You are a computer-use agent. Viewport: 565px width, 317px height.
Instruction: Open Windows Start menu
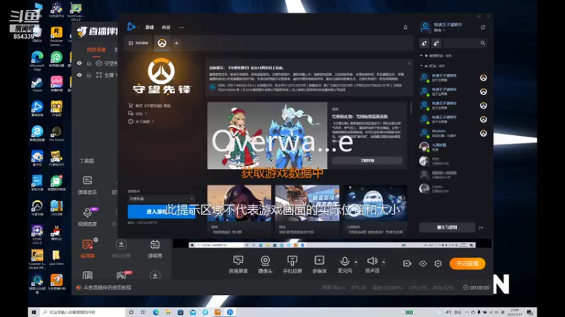click(34, 312)
